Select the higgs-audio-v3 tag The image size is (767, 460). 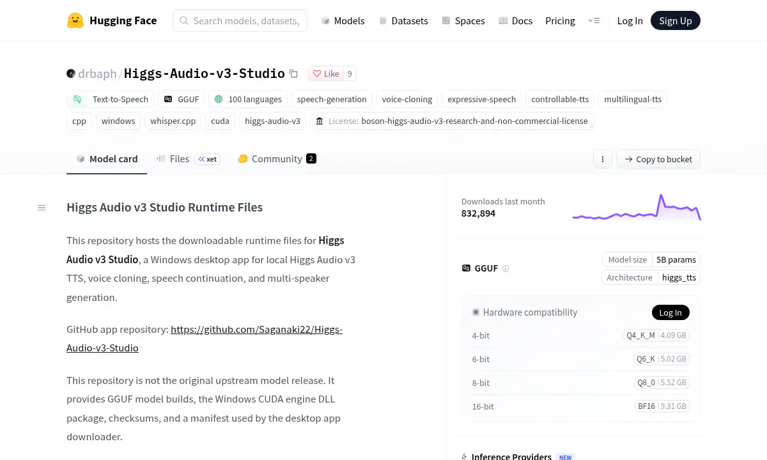[272, 121]
